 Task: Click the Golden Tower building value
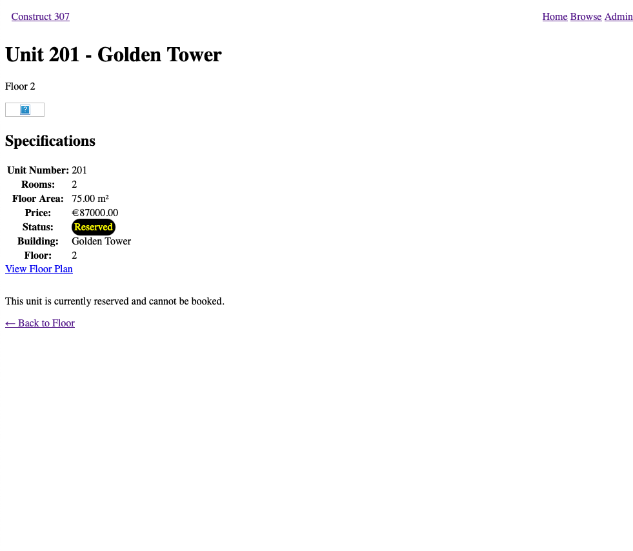[101, 241]
